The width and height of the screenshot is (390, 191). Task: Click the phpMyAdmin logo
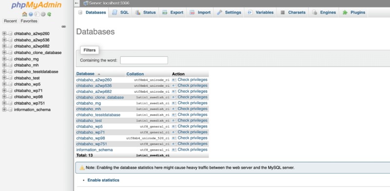pos(36,5)
